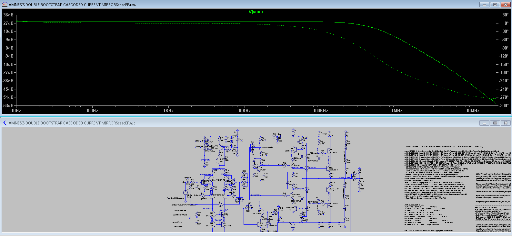This screenshot has height=236, width=512.
Task: Click the -30° phase axis label
Action: pos(505,32)
